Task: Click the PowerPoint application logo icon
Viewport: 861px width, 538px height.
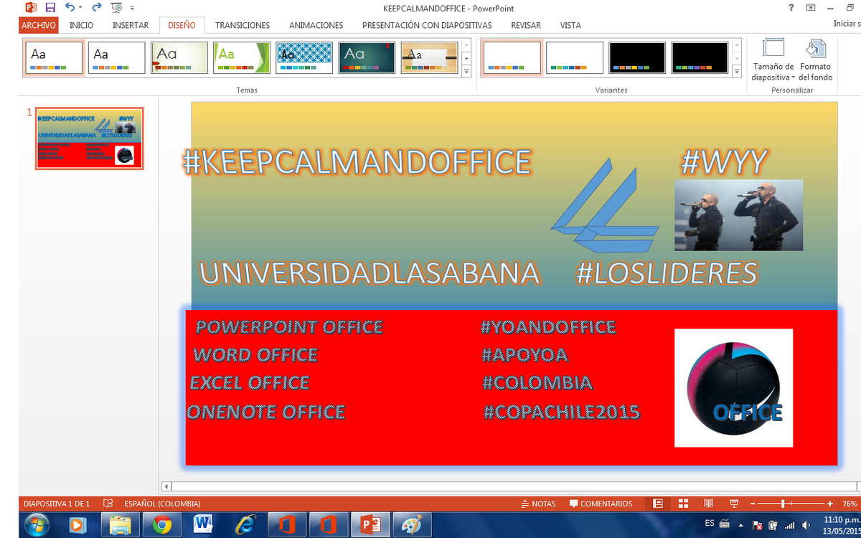Action: [x=31, y=8]
